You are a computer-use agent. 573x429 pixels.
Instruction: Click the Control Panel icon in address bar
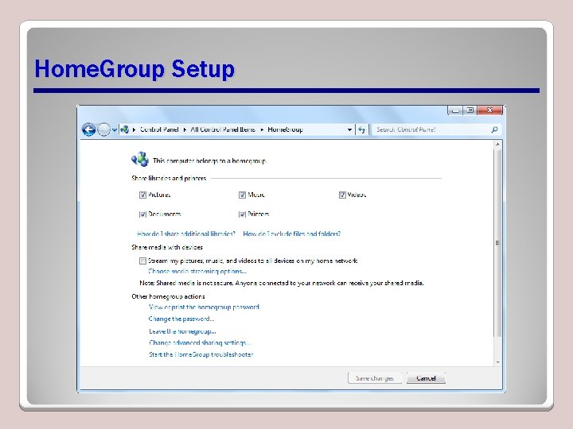coord(125,129)
